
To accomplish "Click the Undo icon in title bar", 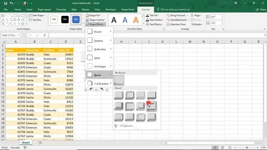I will pos(11,3).
